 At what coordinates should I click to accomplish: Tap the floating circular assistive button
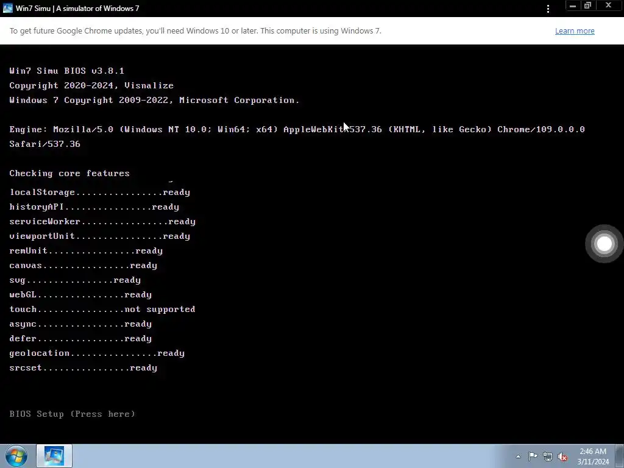[x=604, y=244]
